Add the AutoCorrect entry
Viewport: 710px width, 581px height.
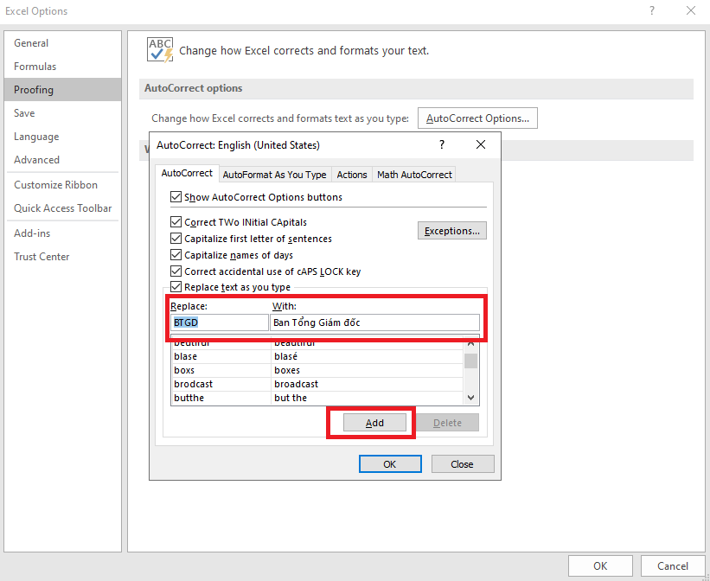click(374, 423)
